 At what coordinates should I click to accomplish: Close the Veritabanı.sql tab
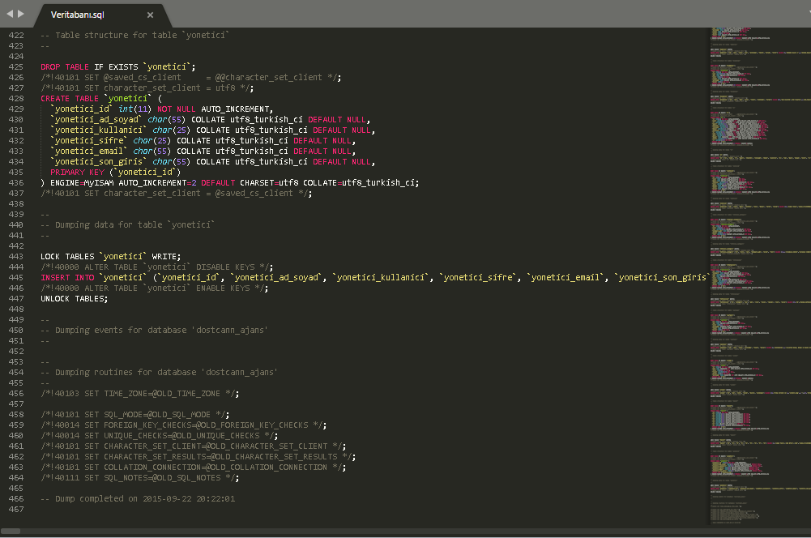pos(150,15)
